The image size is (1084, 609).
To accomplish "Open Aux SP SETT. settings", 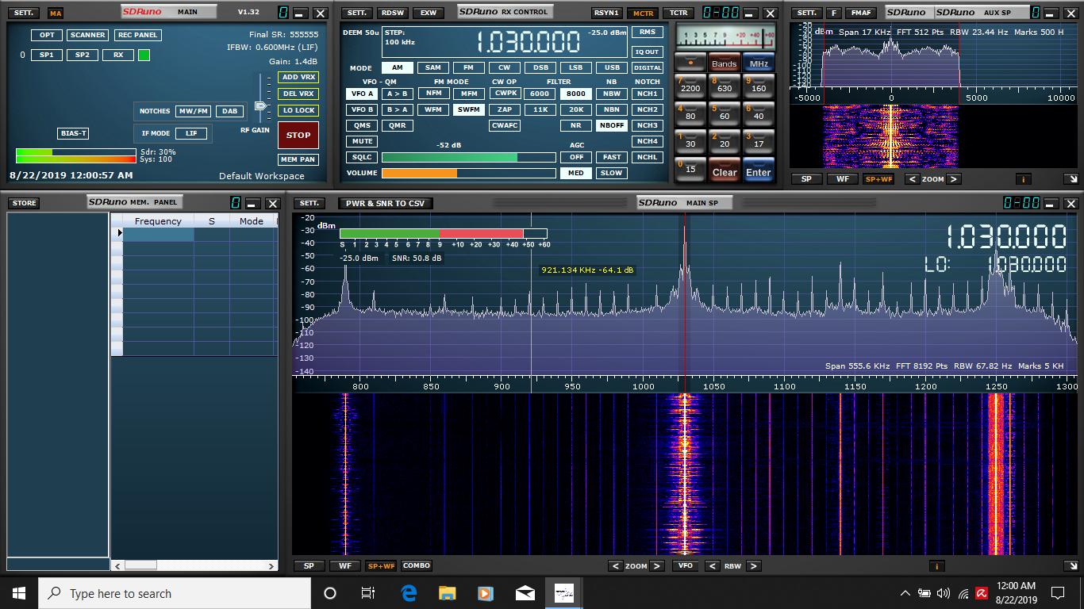I will tap(806, 13).
